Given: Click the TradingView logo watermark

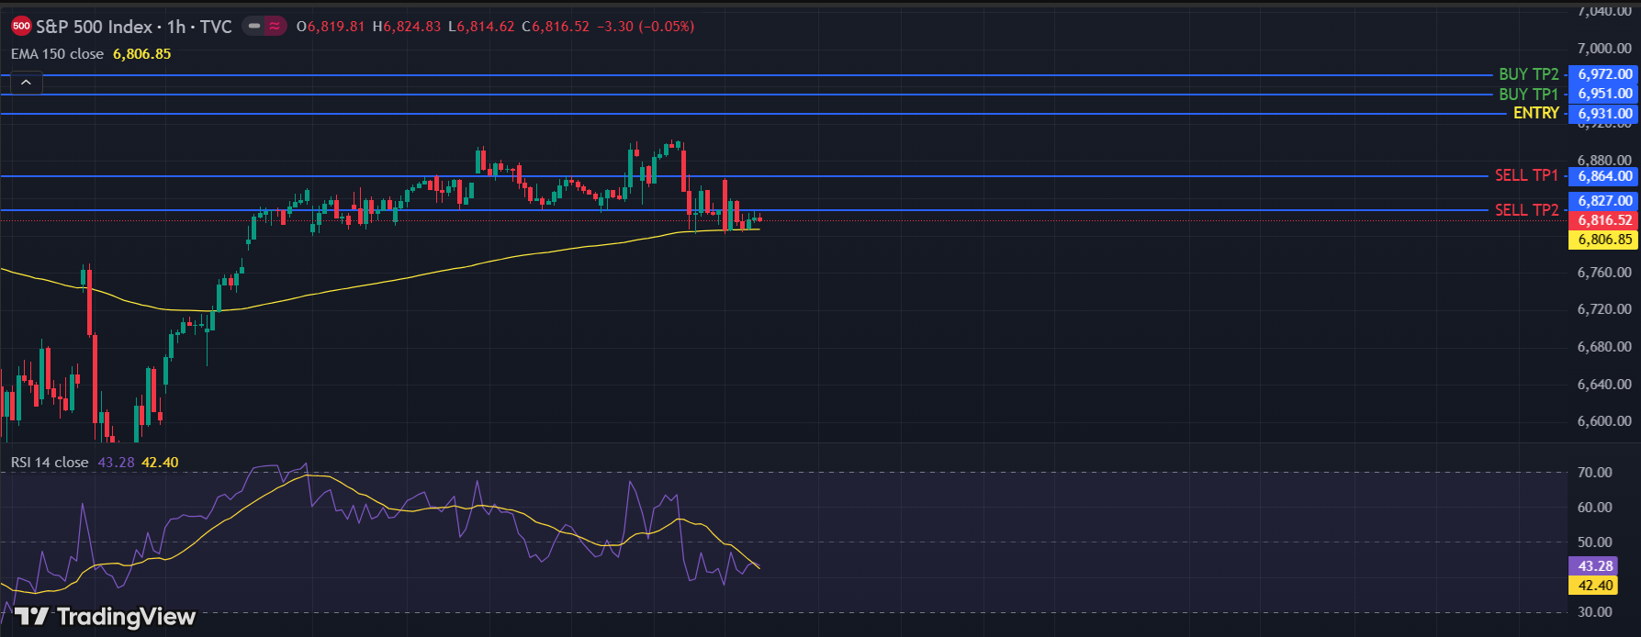Looking at the screenshot, I should (105, 617).
